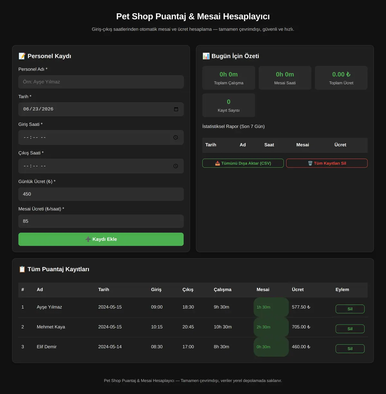Image resolution: width=386 pixels, height=394 pixels.
Task: Click the Tüm Kayıtları Sil button
Action: point(327,163)
